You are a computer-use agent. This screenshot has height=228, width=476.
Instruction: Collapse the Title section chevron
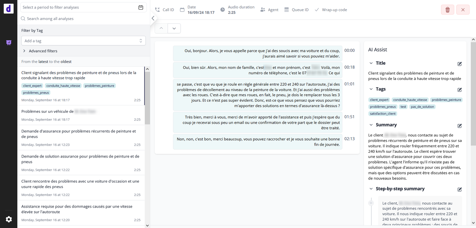371,63
